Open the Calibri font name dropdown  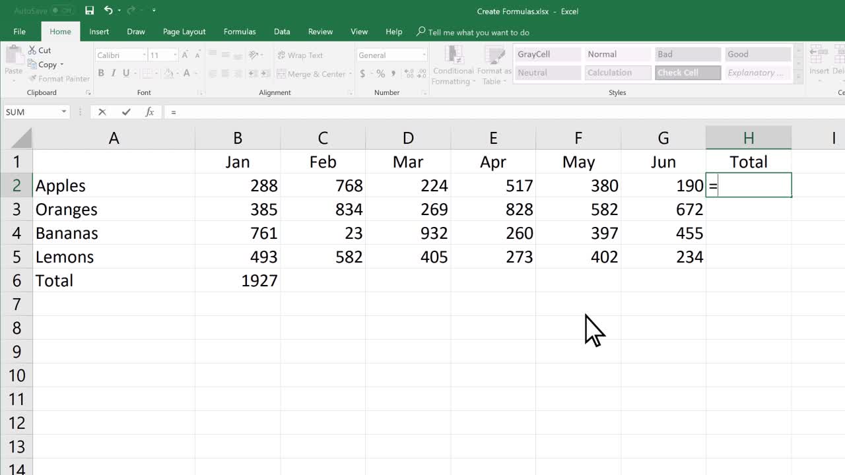pyautogui.click(x=143, y=55)
